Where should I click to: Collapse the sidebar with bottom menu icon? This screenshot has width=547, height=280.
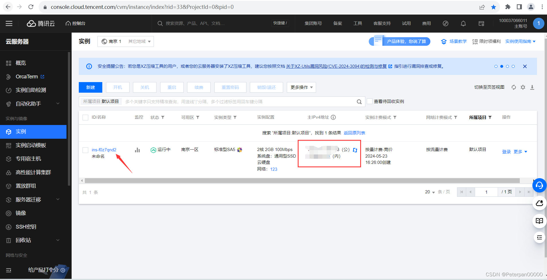point(9,270)
